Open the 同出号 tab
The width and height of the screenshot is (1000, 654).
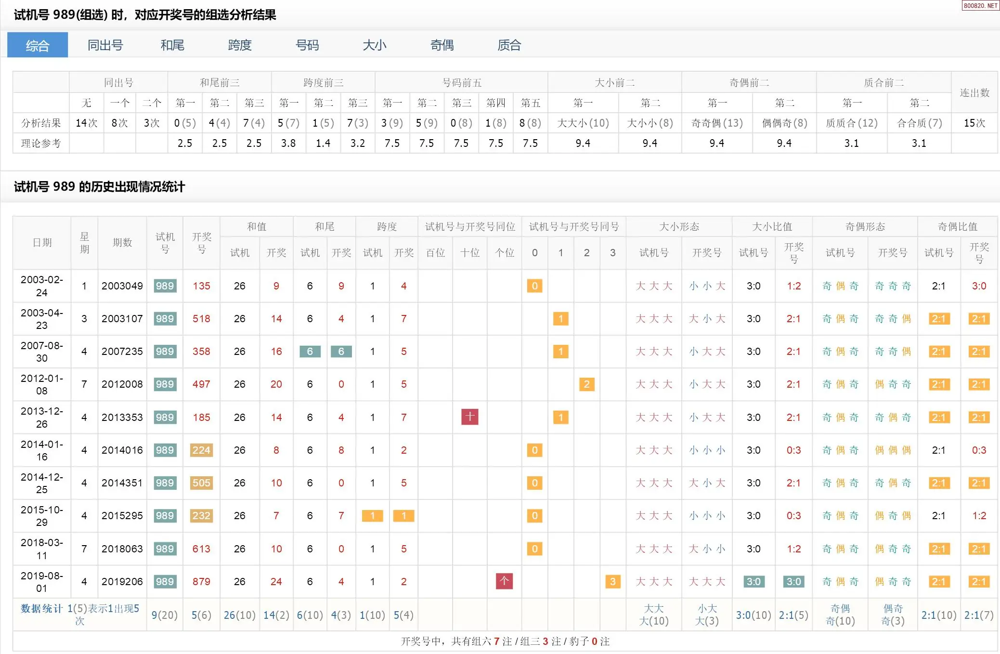pos(105,45)
